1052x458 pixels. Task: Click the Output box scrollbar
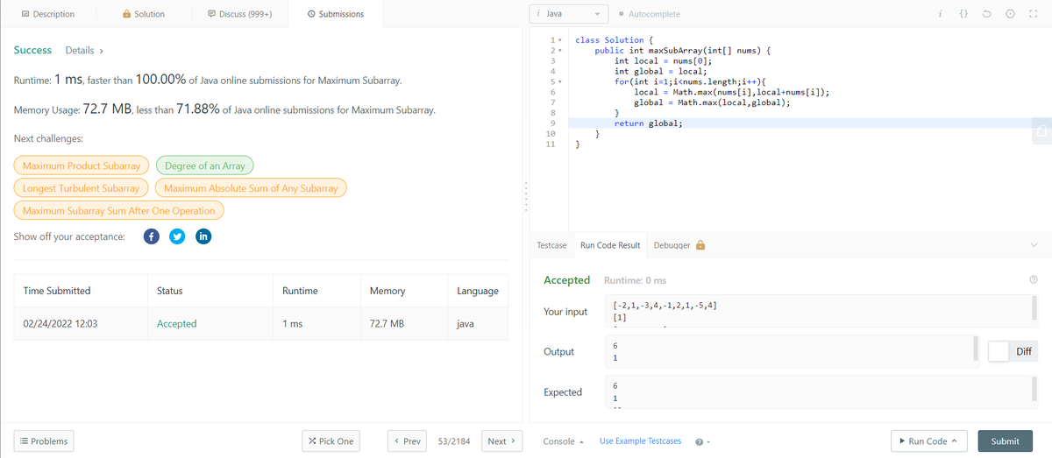976,348
